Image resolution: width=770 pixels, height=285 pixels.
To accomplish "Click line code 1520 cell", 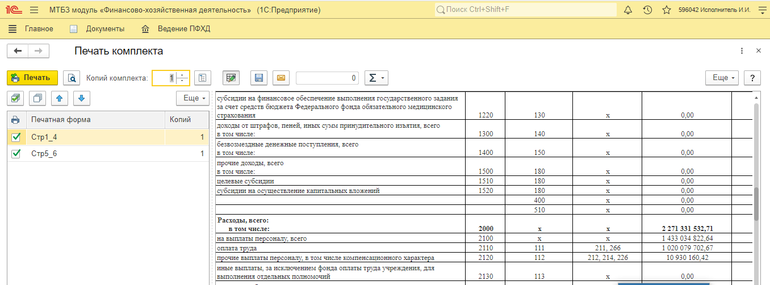I will pyautogui.click(x=485, y=191).
